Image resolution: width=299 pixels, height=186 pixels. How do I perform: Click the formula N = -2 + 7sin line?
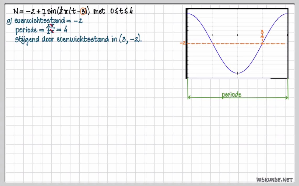[x=73, y=11]
